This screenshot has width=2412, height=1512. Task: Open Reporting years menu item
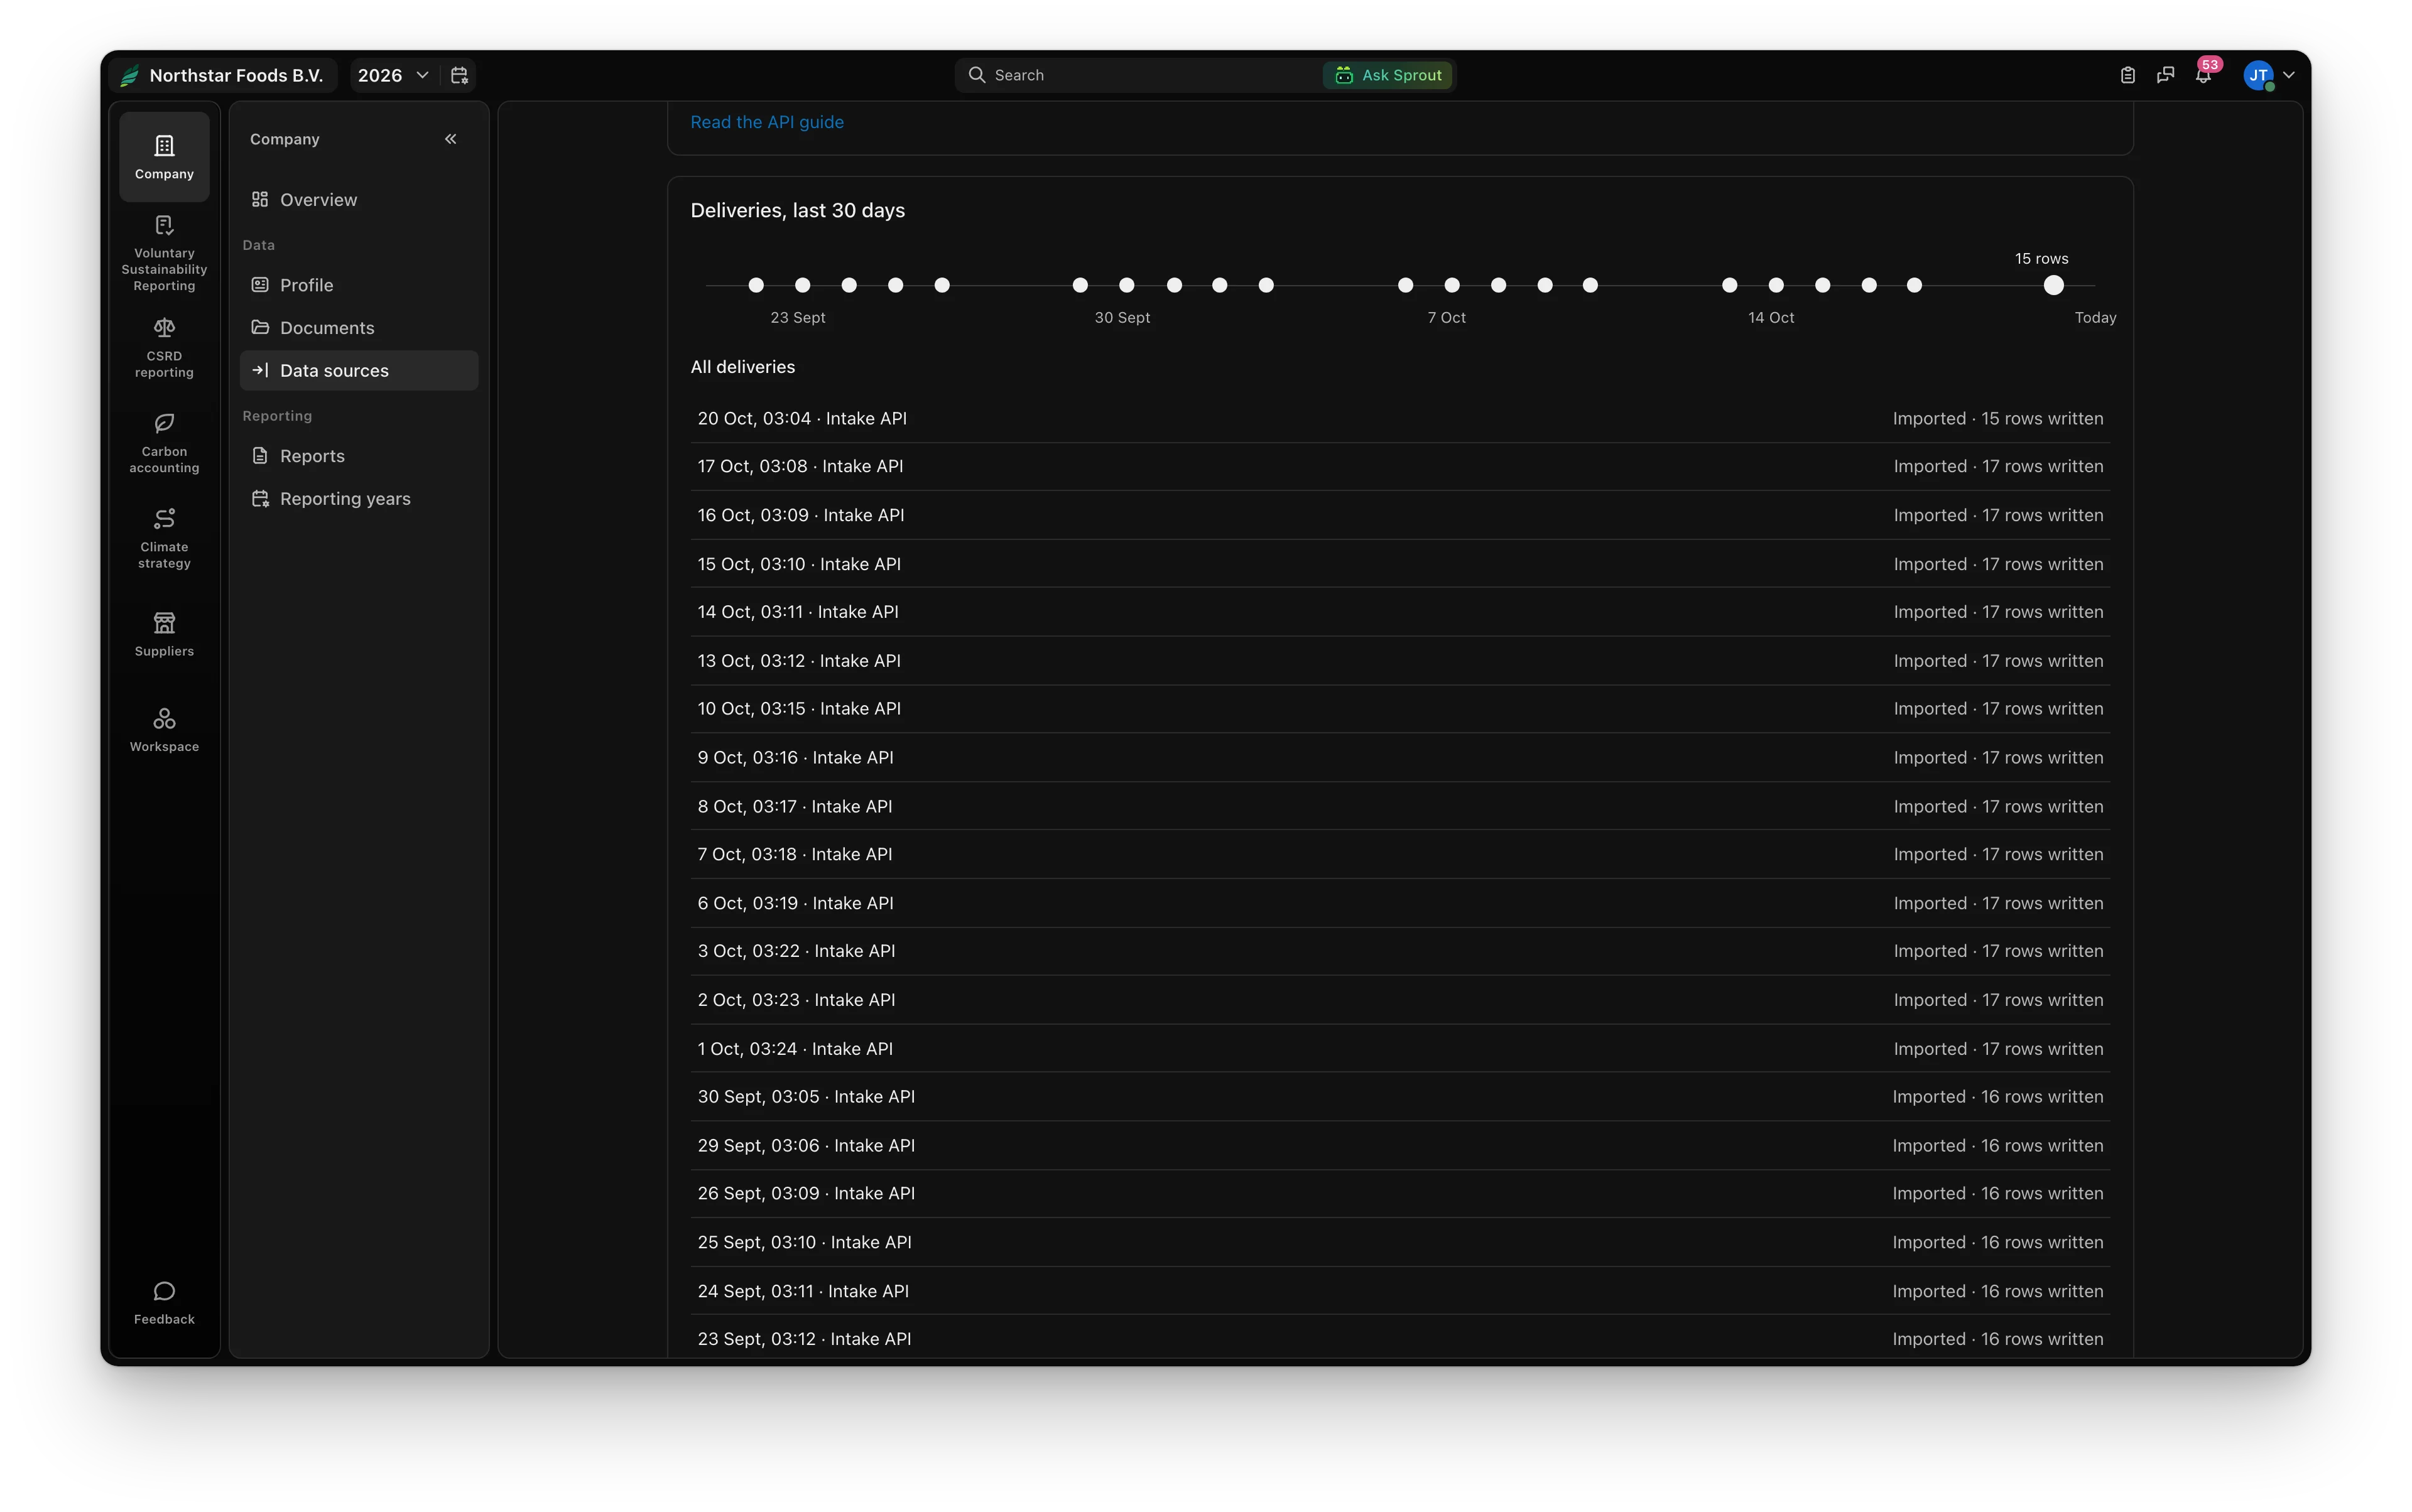[x=359, y=499]
